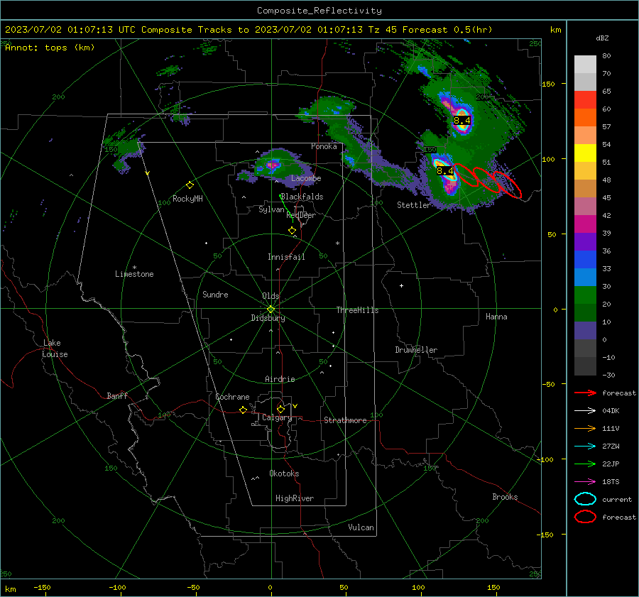
Task: Click the light blue swatch between 33 and 30
Action: tap(585, 277)
